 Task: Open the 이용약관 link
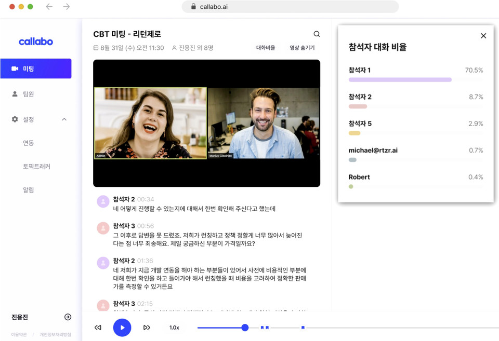pyautogui.click(x=19, y=334)
